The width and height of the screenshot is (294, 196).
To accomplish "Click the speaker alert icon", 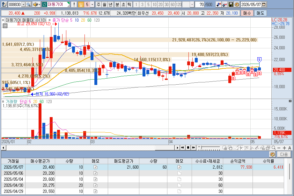I will (x=35, y=4).
